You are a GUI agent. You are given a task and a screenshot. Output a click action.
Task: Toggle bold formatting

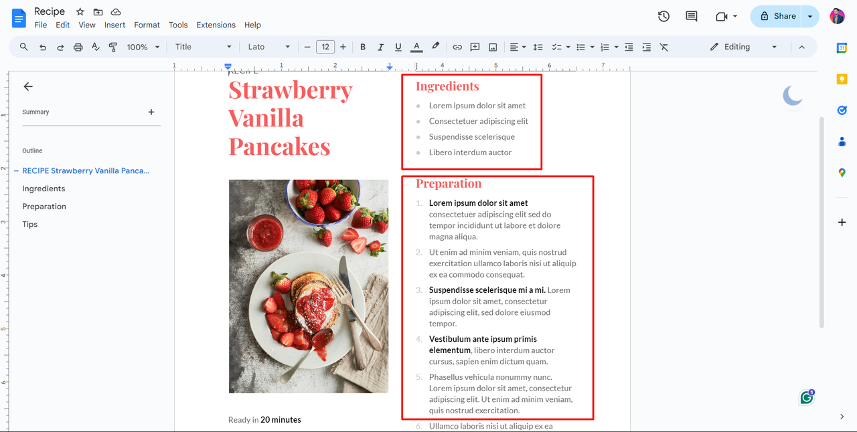[363, 47]
